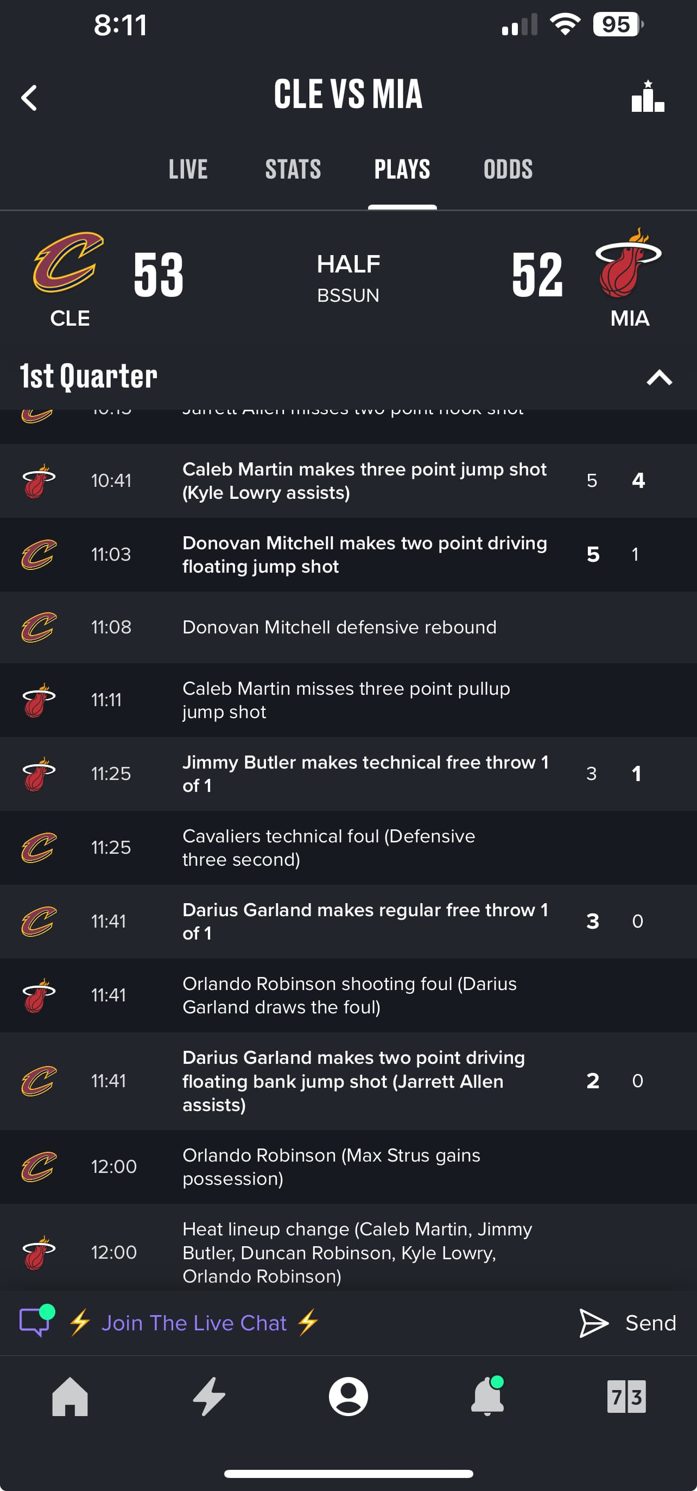Screen dimensions: 697x1491
Task: Open the ODDS tab
Action: click(508, 169)
